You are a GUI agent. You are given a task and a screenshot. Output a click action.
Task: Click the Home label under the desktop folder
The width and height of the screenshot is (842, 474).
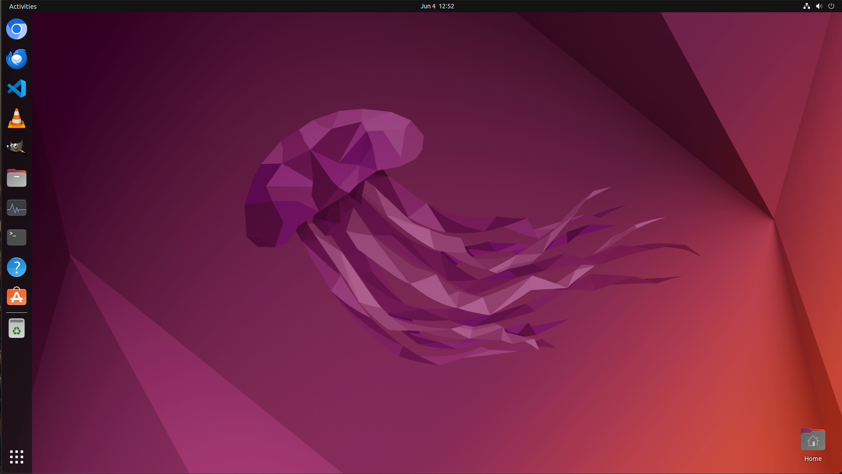point(813,459)
